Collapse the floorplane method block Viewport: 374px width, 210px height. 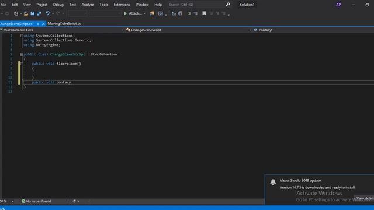click(x=22, y=64)
